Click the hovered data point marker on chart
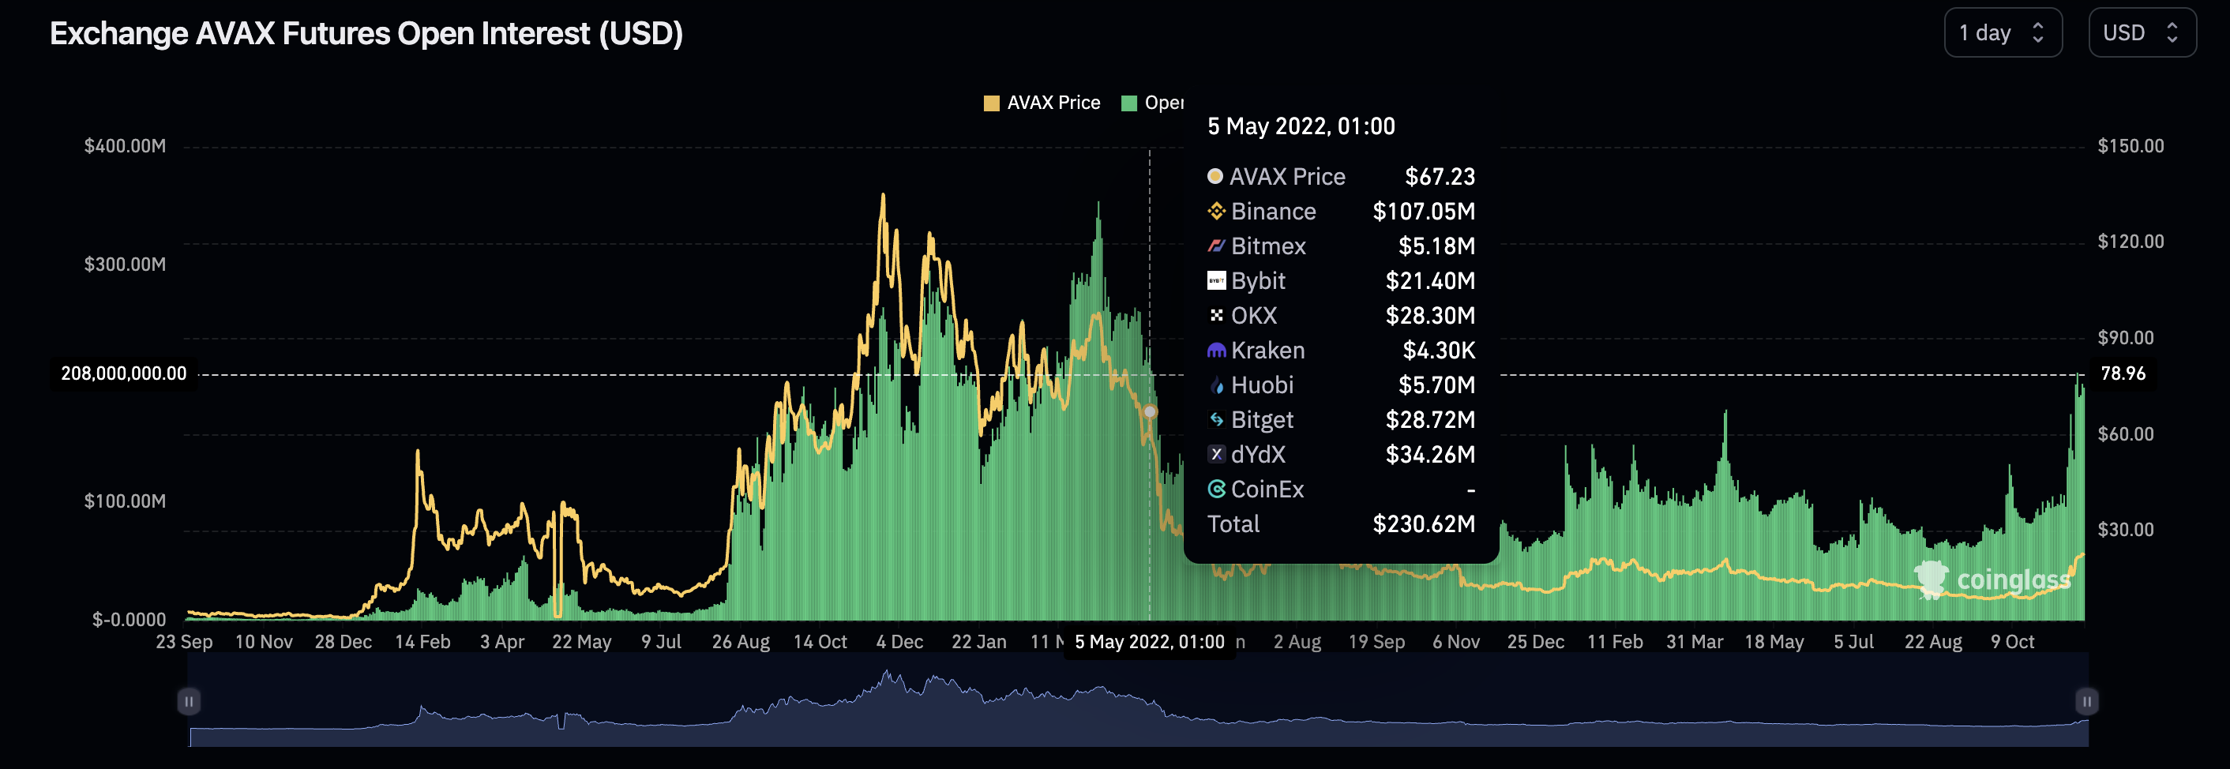This screenshot has width=2230, height=769. click(x=1150, y=411)
